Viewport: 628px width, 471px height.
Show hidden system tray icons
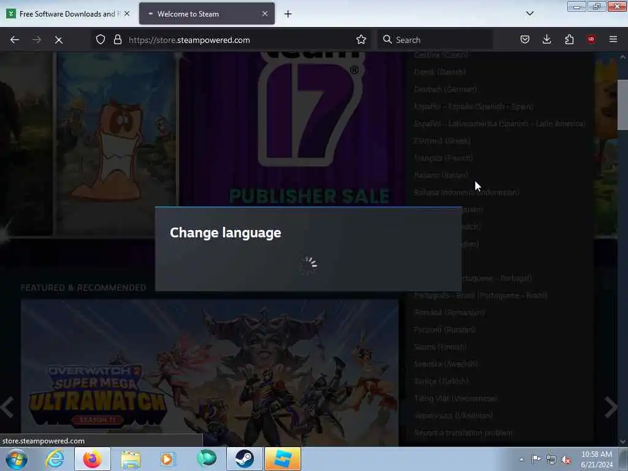(521, 459)
